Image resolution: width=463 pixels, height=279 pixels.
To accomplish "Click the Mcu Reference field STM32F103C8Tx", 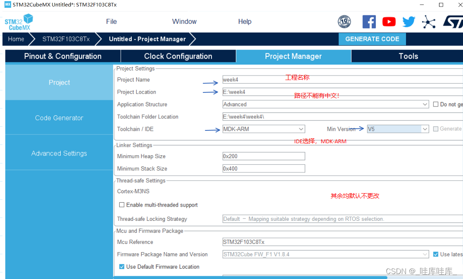I will 342,242.
